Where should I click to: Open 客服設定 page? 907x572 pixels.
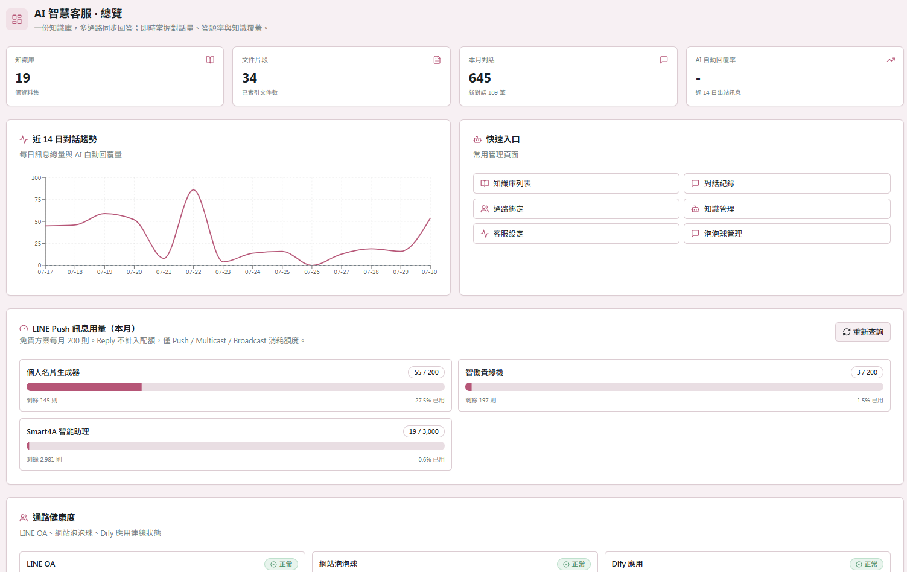pos(576,234)
